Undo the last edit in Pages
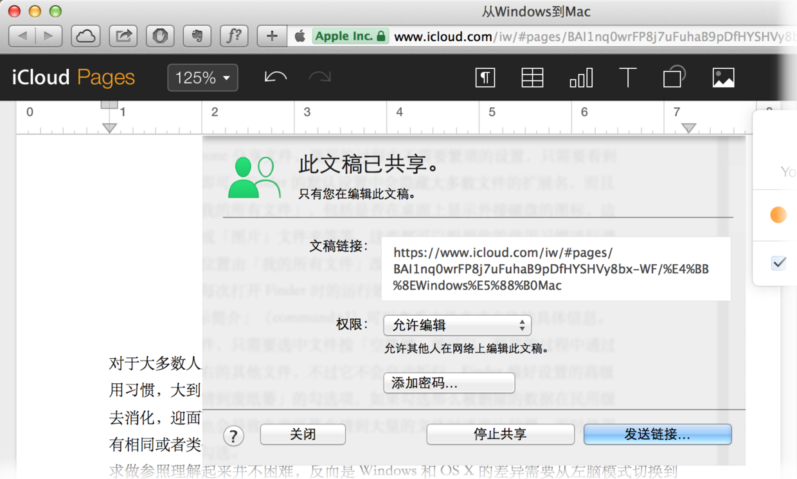 point(275,78)
